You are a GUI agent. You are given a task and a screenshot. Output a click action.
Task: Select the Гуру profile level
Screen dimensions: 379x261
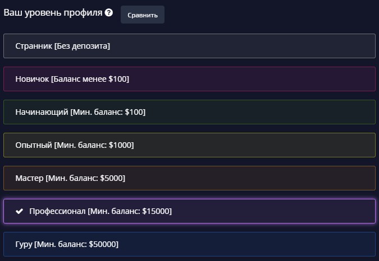tap(189, 244)
